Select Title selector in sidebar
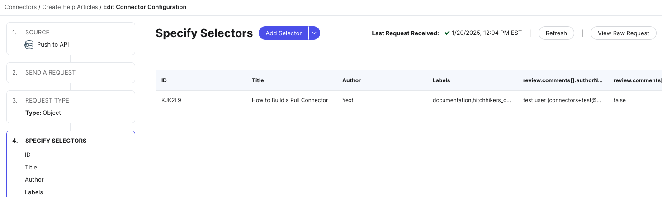The height and width of the screenshot is (197, 662). [x=31, y=167]
